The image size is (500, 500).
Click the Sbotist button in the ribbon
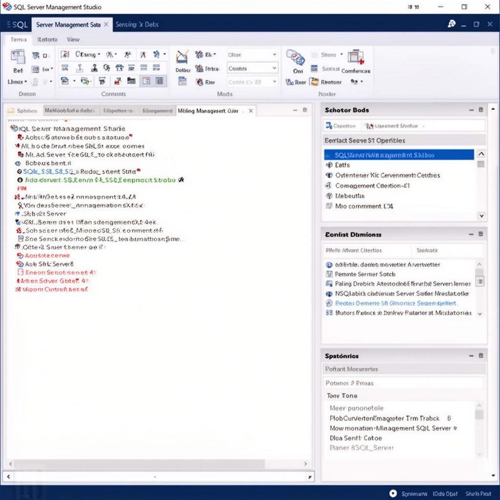click(325, 68)
